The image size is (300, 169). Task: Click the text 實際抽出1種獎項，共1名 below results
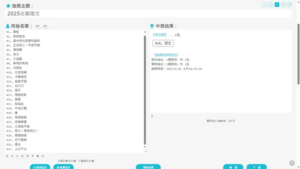tap(221, 121)
